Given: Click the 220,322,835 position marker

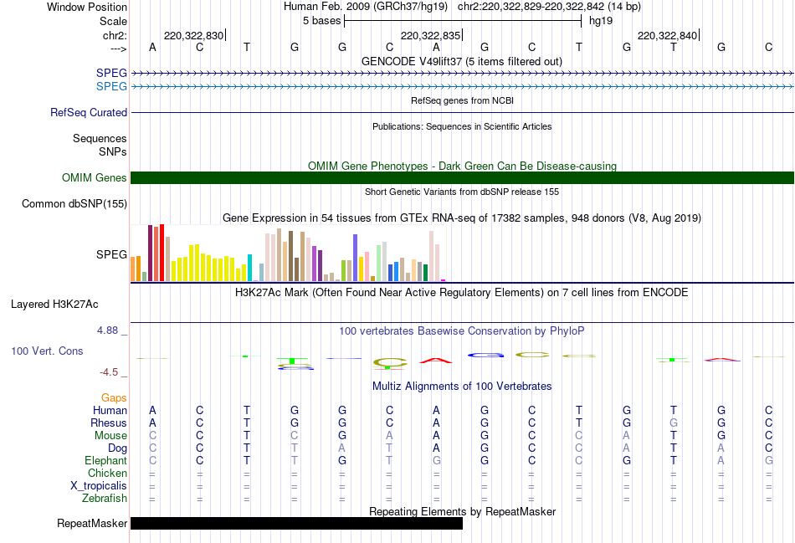Looking at the screenshot, I should pos(431,35).
